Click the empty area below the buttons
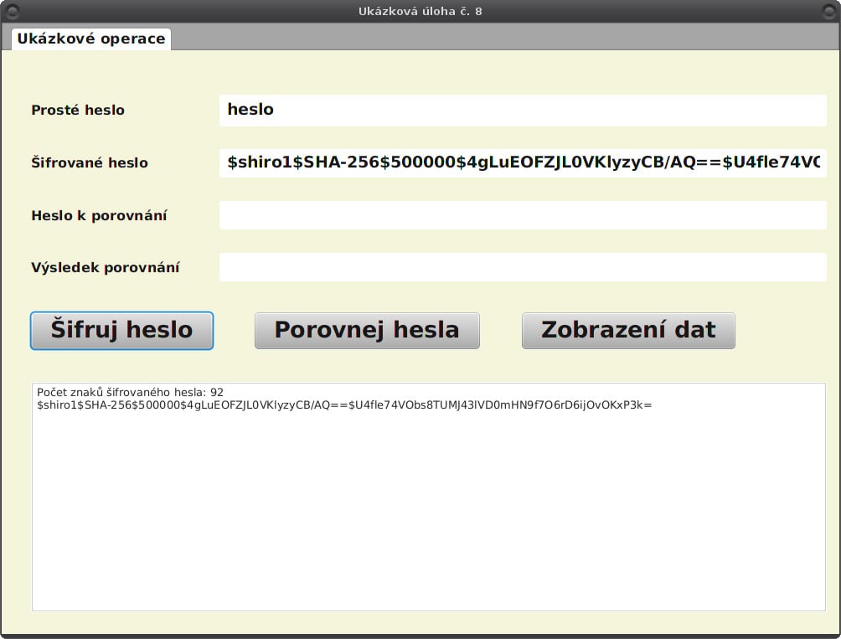Viewport: 841px width, 639px height. pyautogui.click(x=419, y=364)
